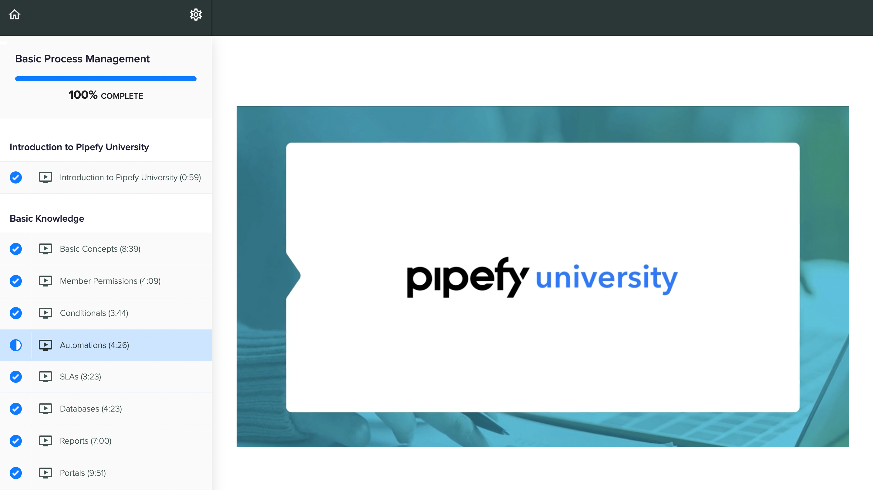The image size is (873, 490).
Task: Click the 100% COMPLETE label
Action: [106, 95]
